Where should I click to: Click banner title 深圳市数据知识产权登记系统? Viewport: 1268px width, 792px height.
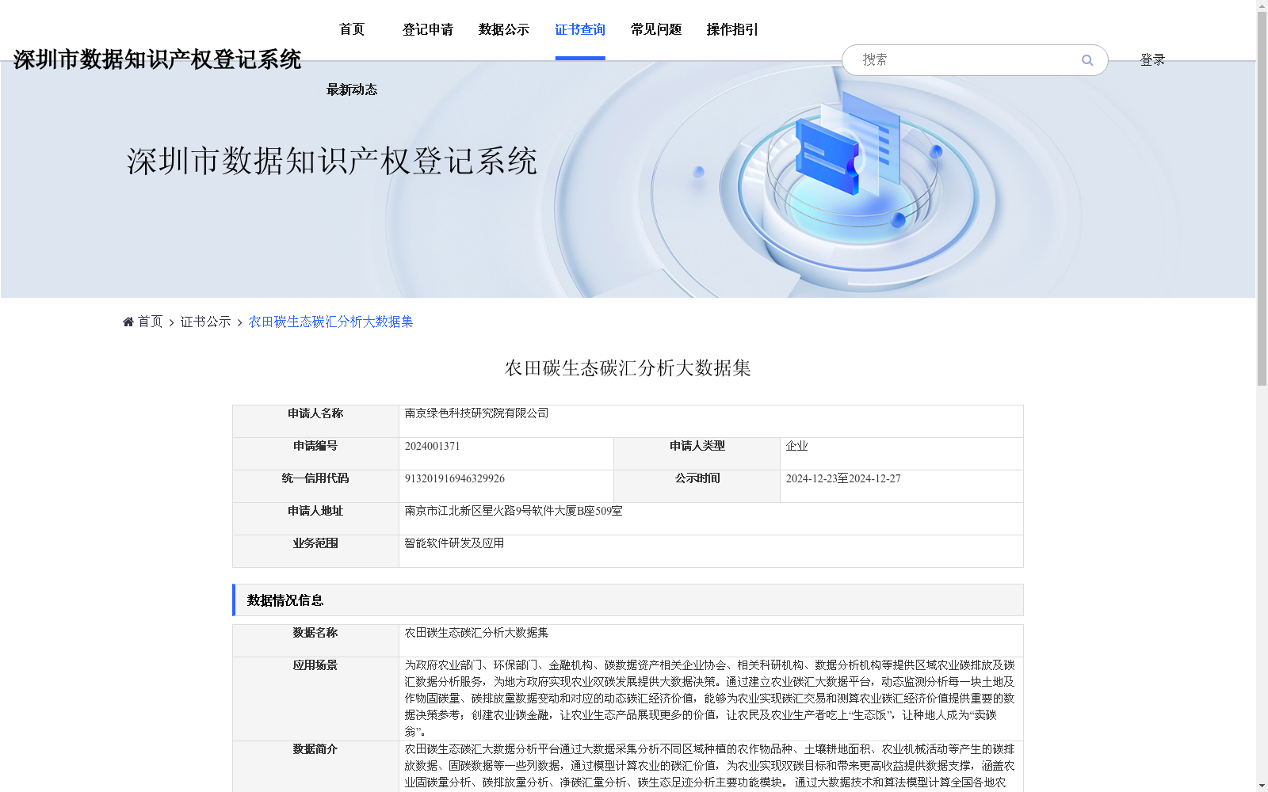tap(332, 161)
